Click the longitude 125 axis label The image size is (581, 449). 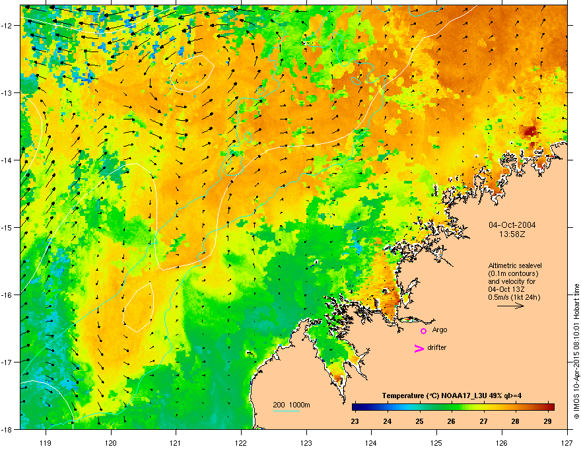coord(436,442)
